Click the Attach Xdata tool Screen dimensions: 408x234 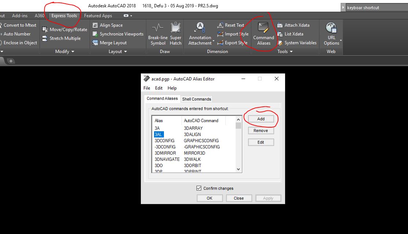tap(293, 25)
